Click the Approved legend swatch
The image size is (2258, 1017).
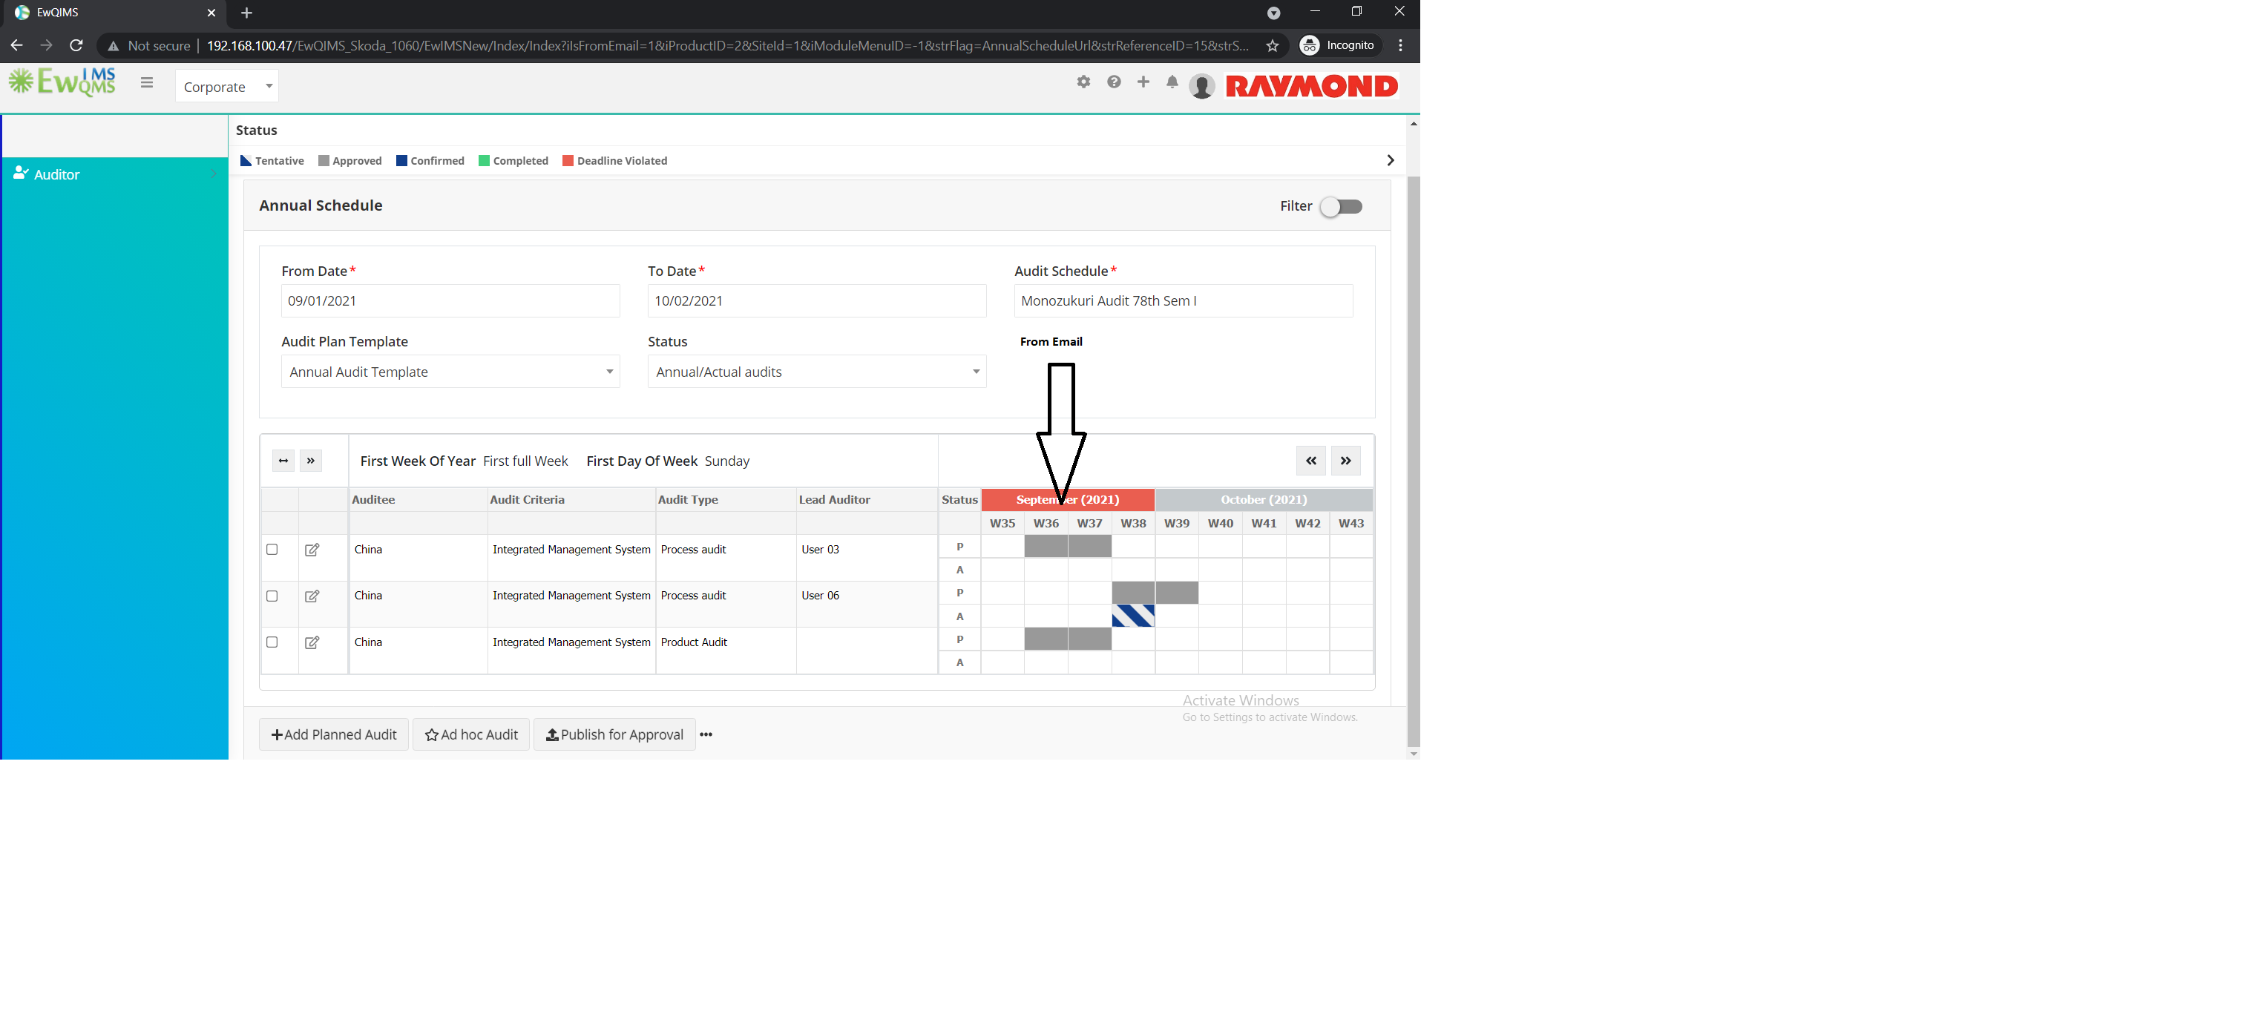click(324, 160)
